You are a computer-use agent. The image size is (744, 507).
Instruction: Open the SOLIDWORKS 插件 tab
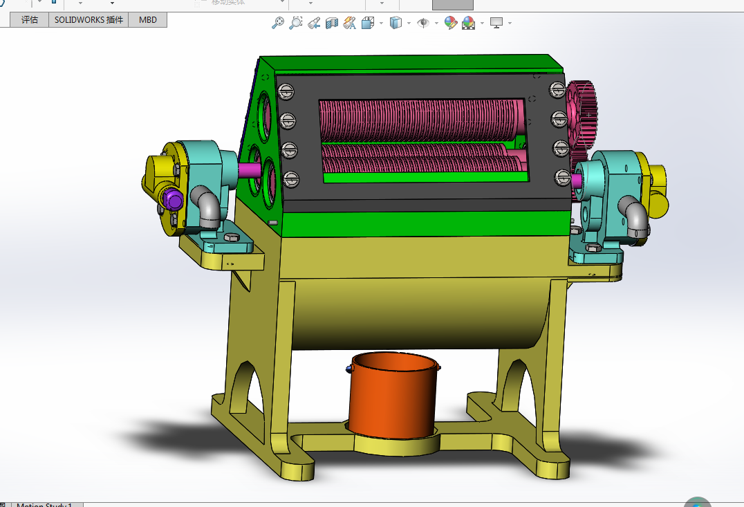89,20
